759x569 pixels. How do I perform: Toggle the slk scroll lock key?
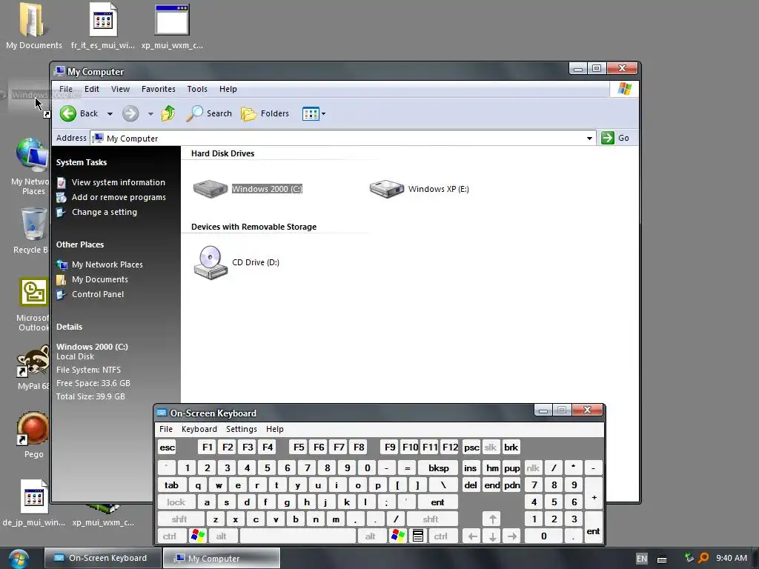tap(491, 447)
